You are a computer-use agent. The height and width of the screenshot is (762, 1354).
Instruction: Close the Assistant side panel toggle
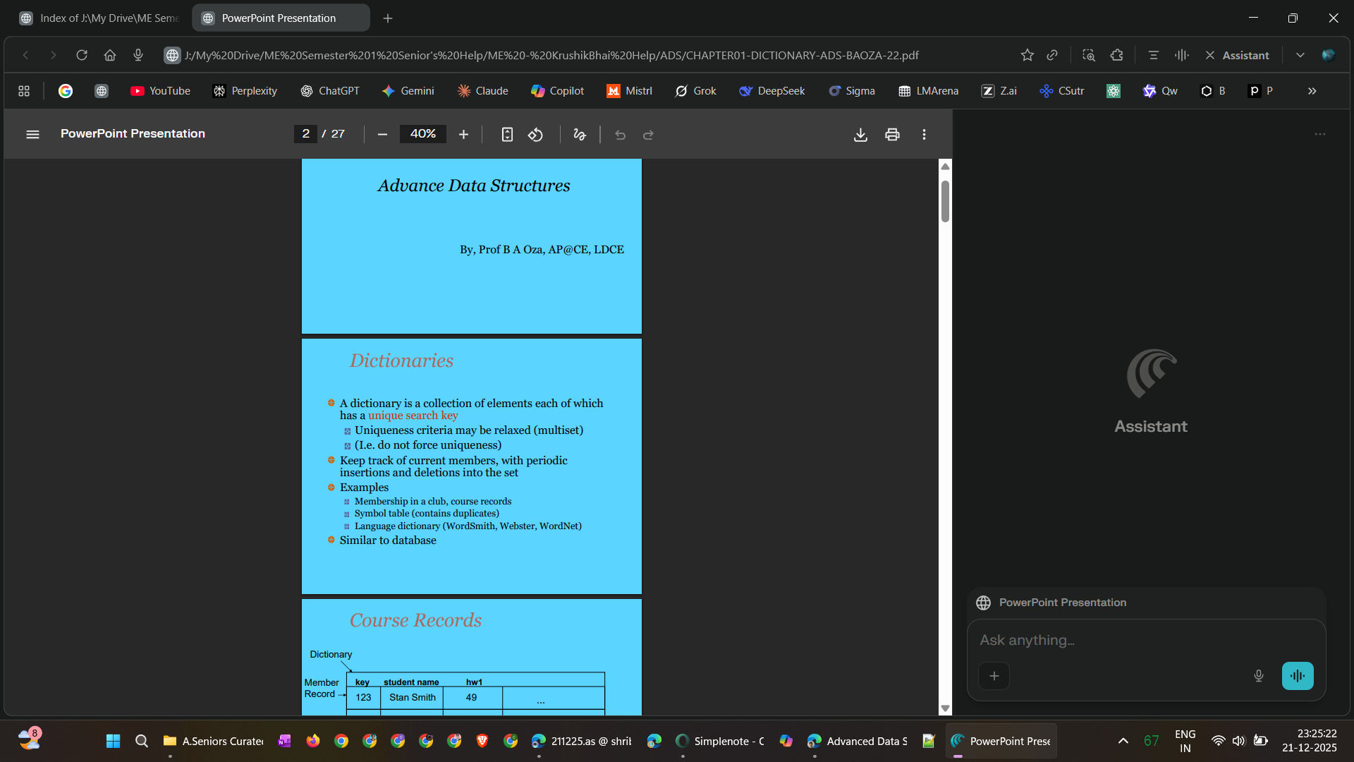[x=1238, y=55]
